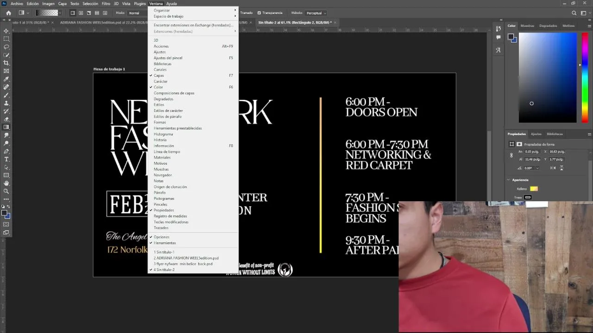Select the Gradient tool in toolbar
This screenshot has width=593, height=333.
6,127
